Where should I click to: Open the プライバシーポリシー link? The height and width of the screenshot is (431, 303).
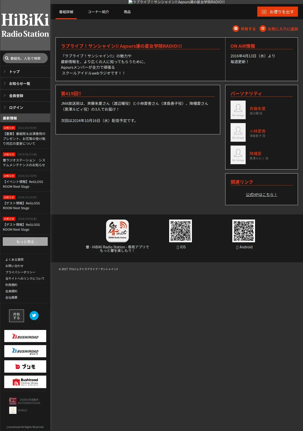point(20,272)
